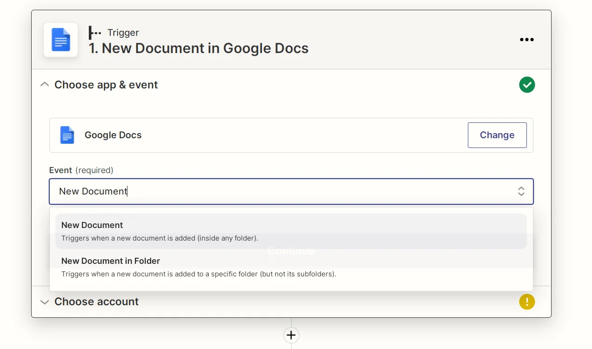Click the Trigger step-type icon

[x=95, y=33]
